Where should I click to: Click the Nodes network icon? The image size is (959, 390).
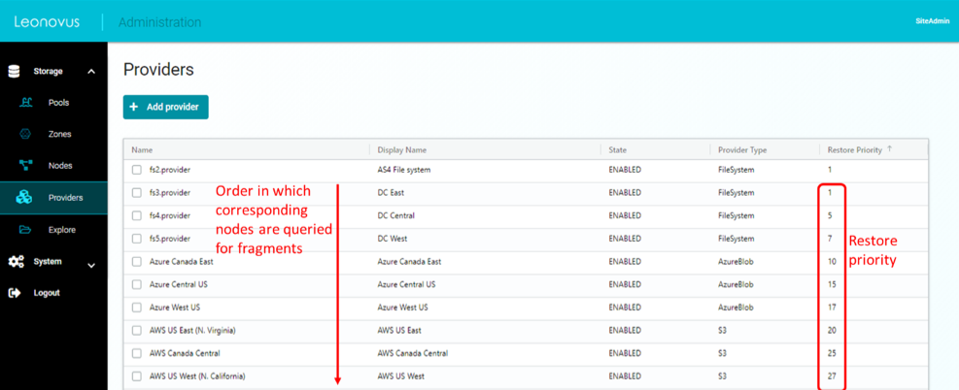[x=25, y=165]
